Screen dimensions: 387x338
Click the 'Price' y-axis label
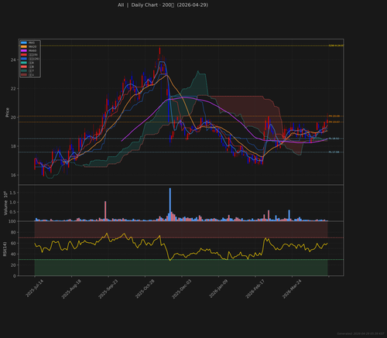[x=7, y=112]
